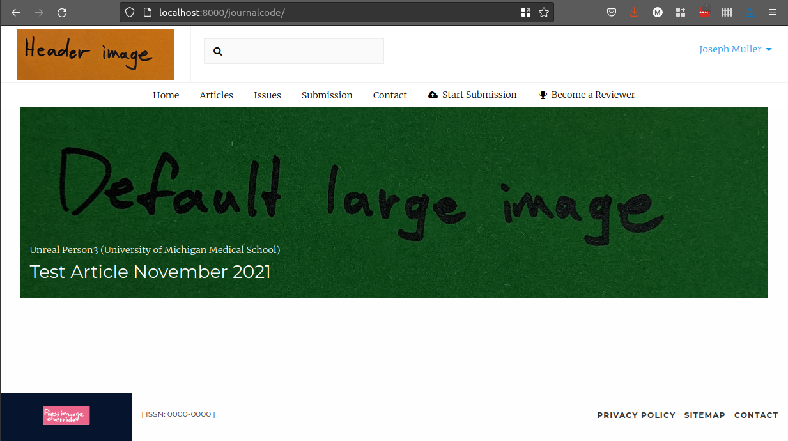Go back with the browser back arrow
The image size is (788, 441).
tap(16, 12)
